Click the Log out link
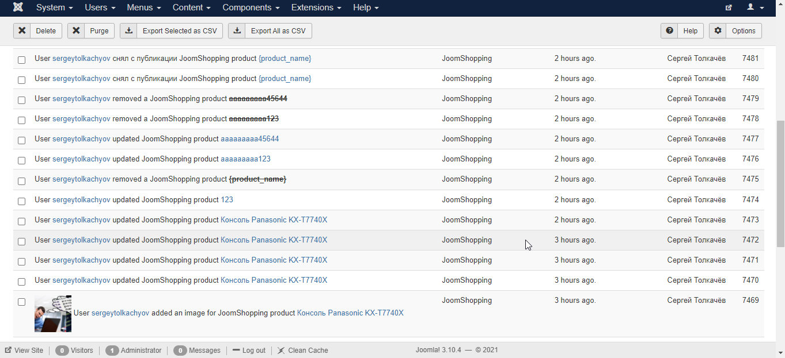The image size is (785, 358). pos(249,350)
